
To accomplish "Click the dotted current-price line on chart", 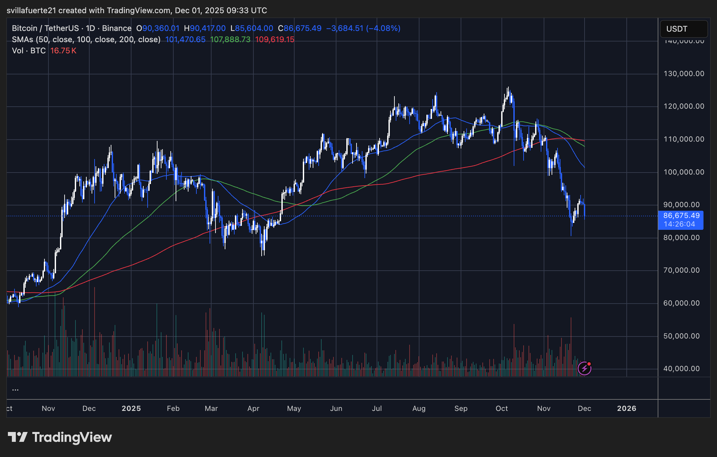I will click(395, 216).
